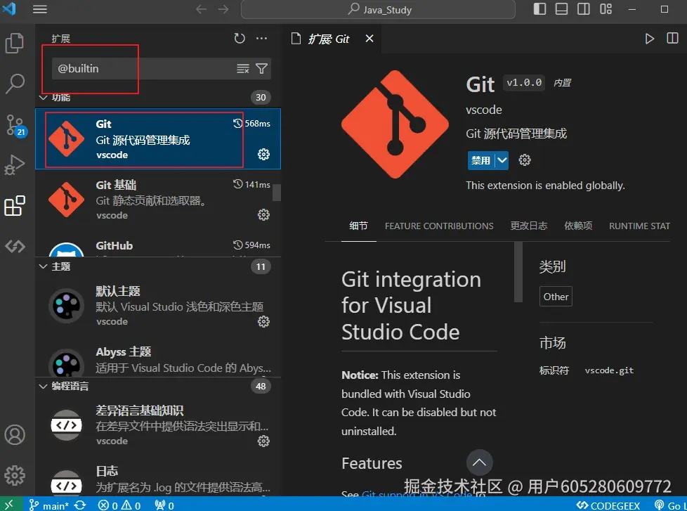Click the extensions list scrollbar thumb
Viewport: 687px width, 511px height.
pyautogui.click(x=277, y=193)
